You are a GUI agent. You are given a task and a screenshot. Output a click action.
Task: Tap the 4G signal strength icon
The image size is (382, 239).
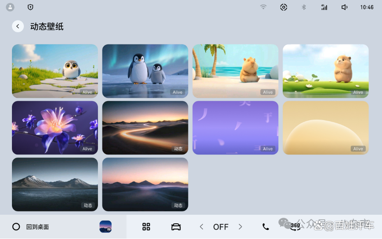pyautogui.click(x=324, y=7)
